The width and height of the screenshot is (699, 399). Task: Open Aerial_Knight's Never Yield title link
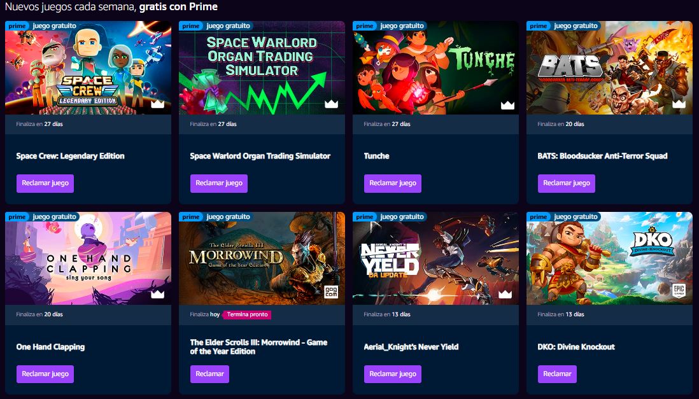pos(411,347)
